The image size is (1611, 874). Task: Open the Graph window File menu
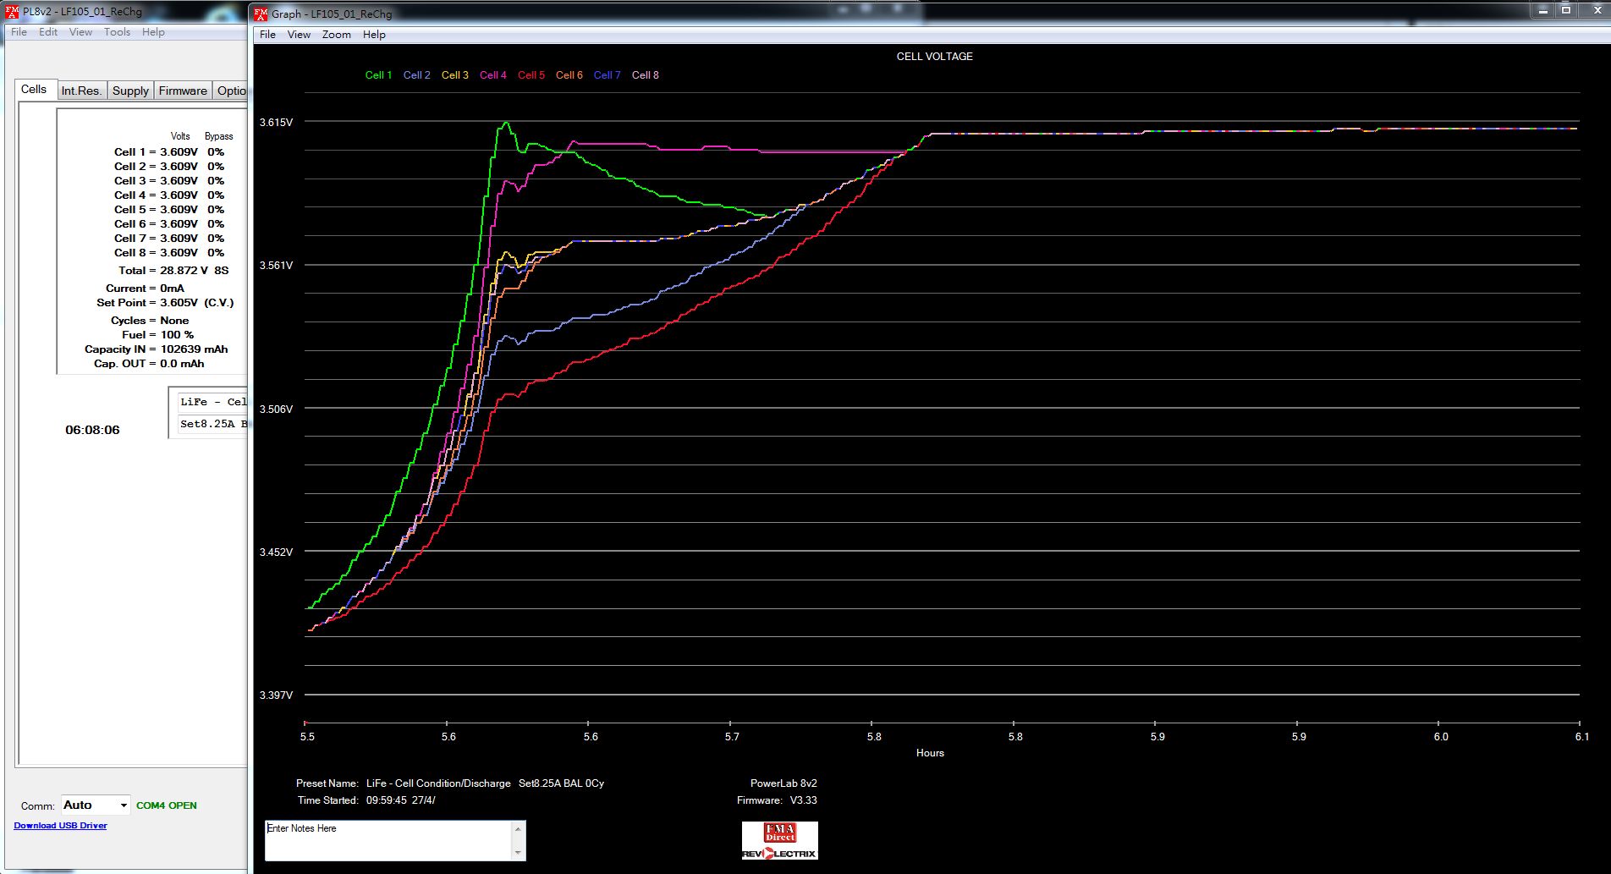click(x=267, y=35)
